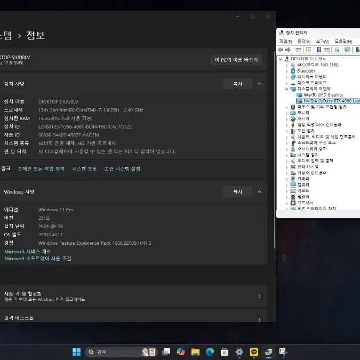This screenshot has width=360, height=360.
Task: Open File Explorer from the taskbar
Action: click(x=195, y=352)
